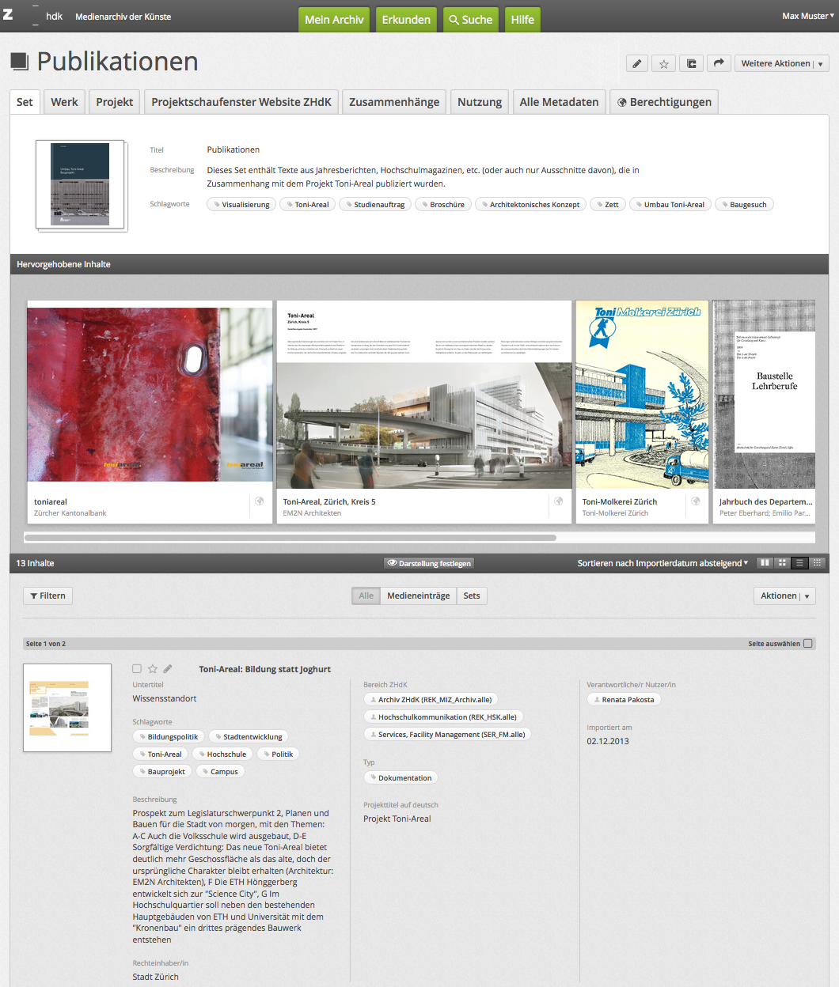Star the Toni-Areal: Bildung statt Joghurt entry
The image size is (839, 987).
pyautogui.click(x=153, y=669)
